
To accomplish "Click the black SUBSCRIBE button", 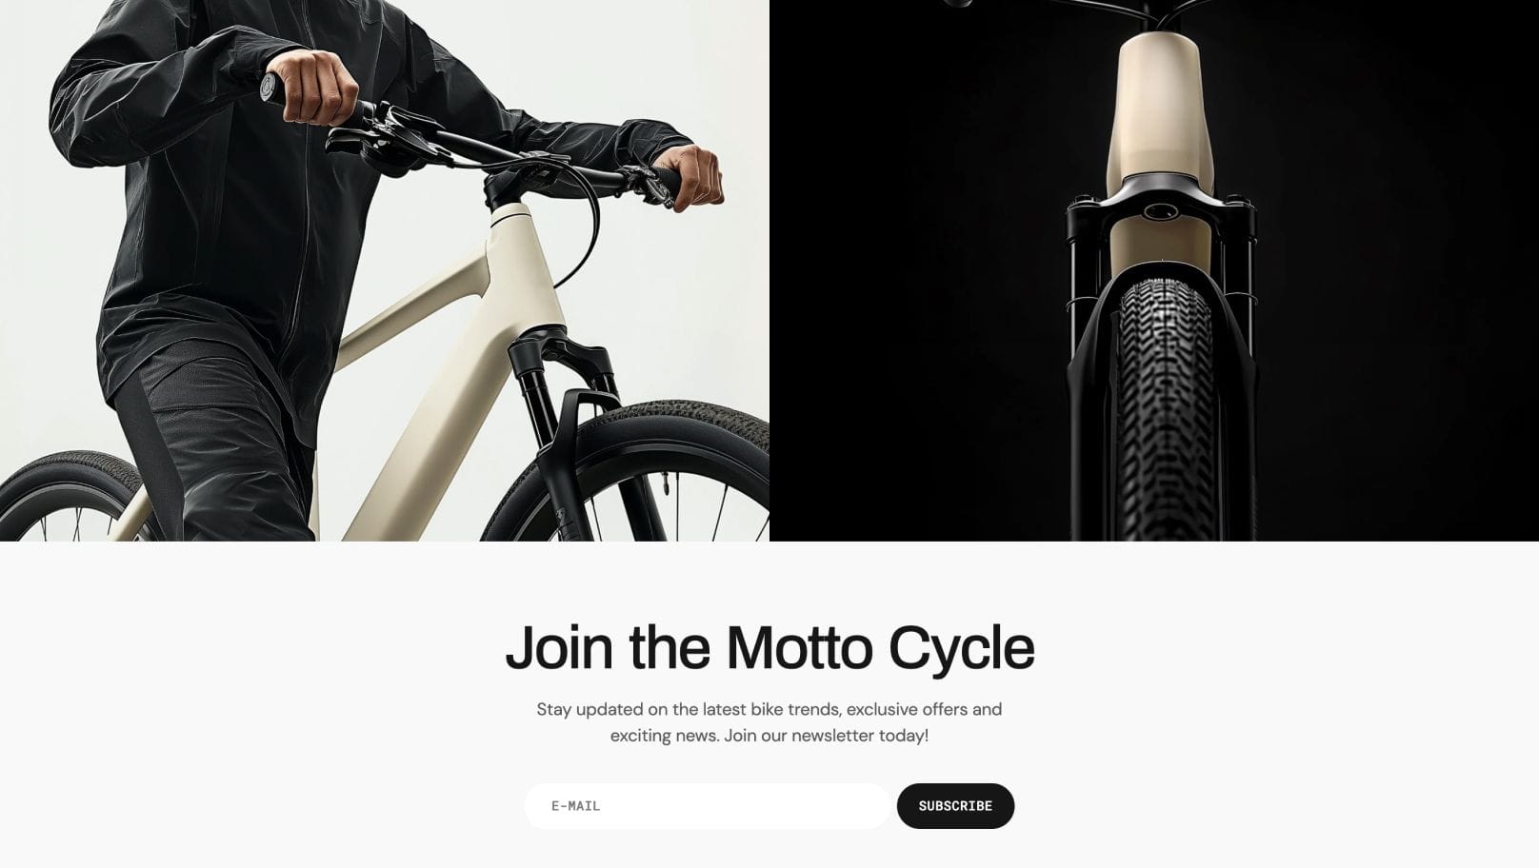I will (x=955, y=806).
